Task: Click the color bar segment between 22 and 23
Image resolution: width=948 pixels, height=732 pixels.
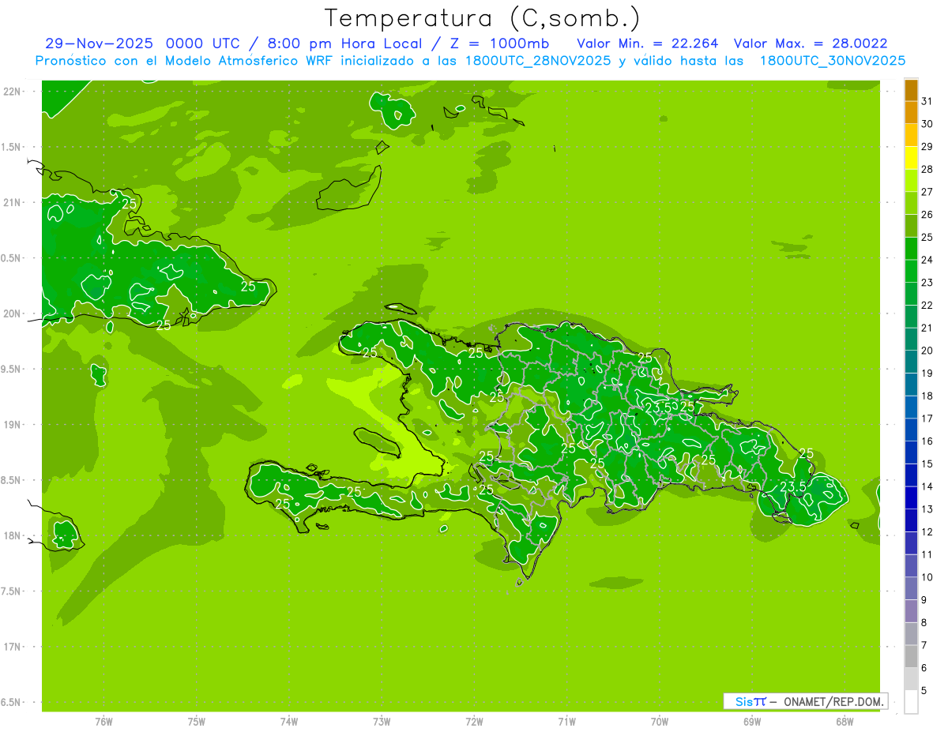Action: 911,295
